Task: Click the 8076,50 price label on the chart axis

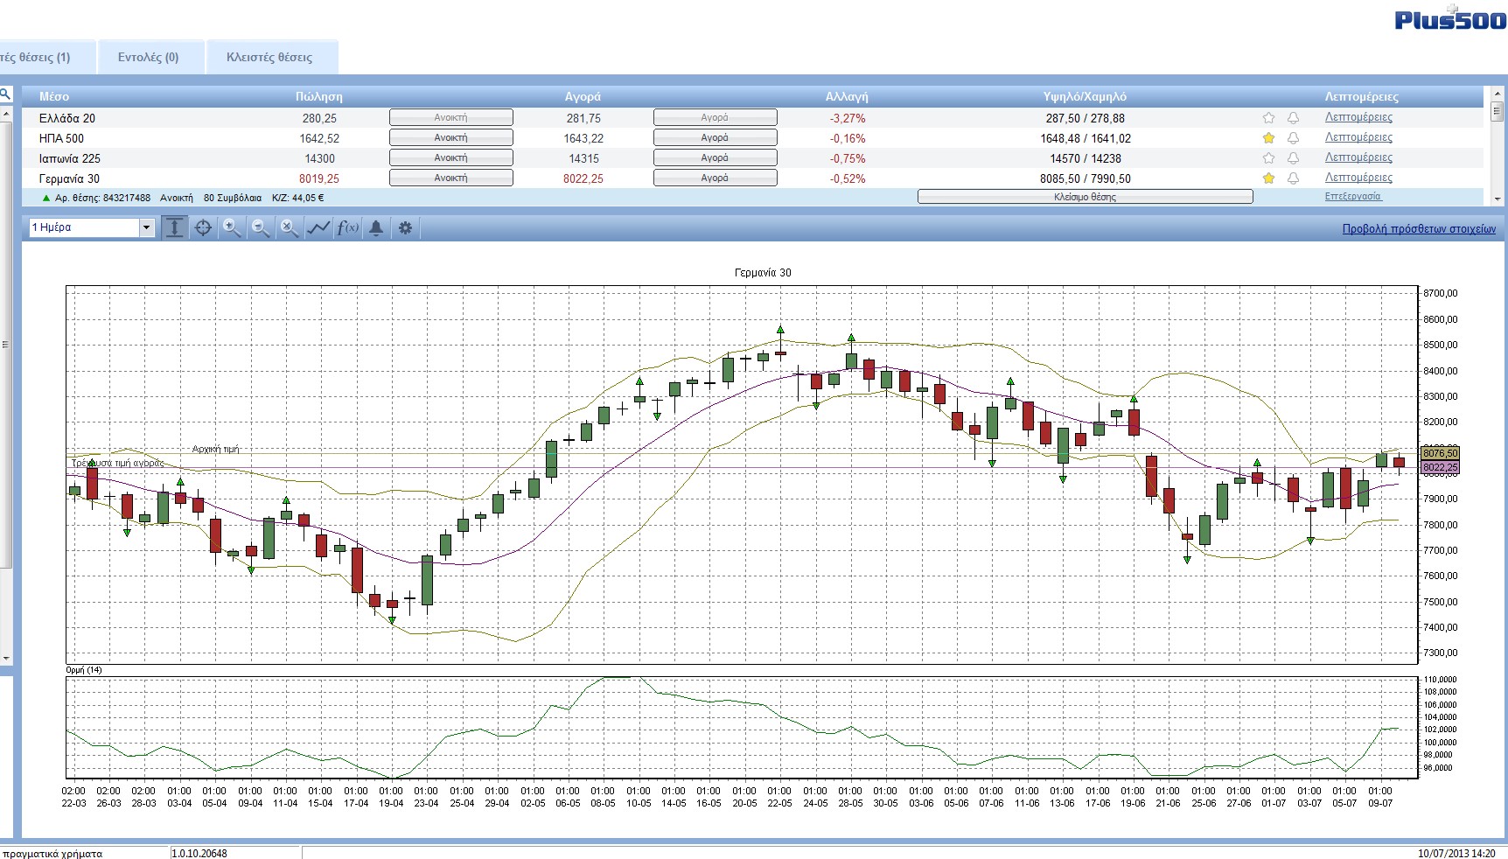Action: [x=1440, y=453]
